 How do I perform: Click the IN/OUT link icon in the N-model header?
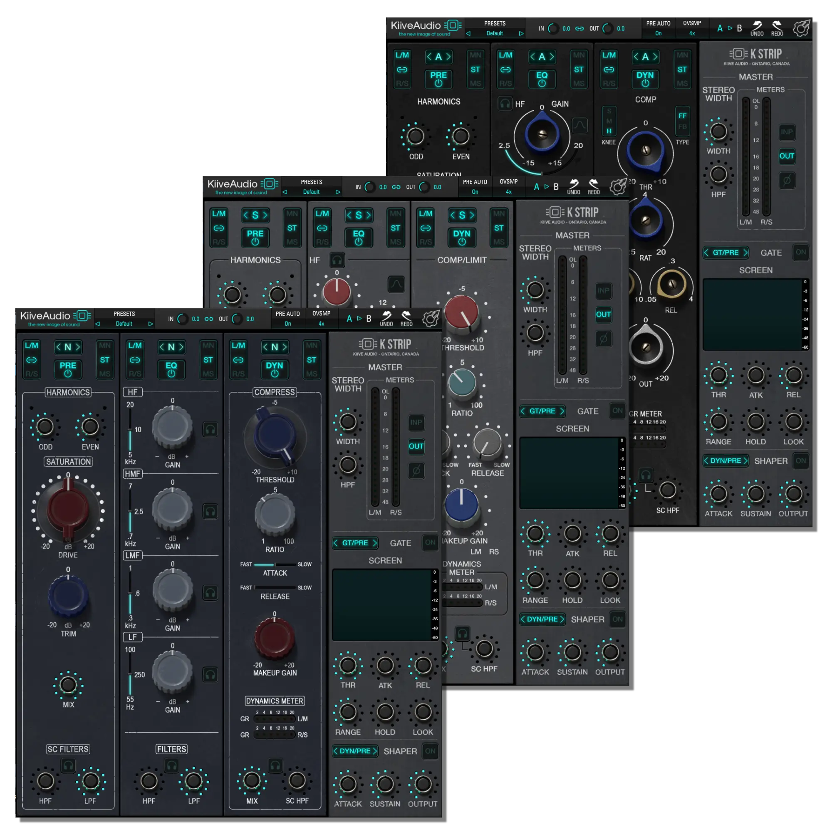(x=209, y=319)
